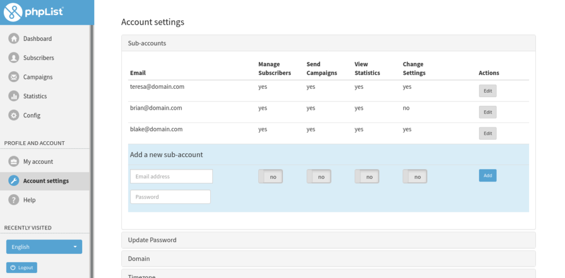Click the PROFILE AND ACCOUNT section label
This screenshot has width=565, height=278.
pyautogui.click(x=35, y=143)
